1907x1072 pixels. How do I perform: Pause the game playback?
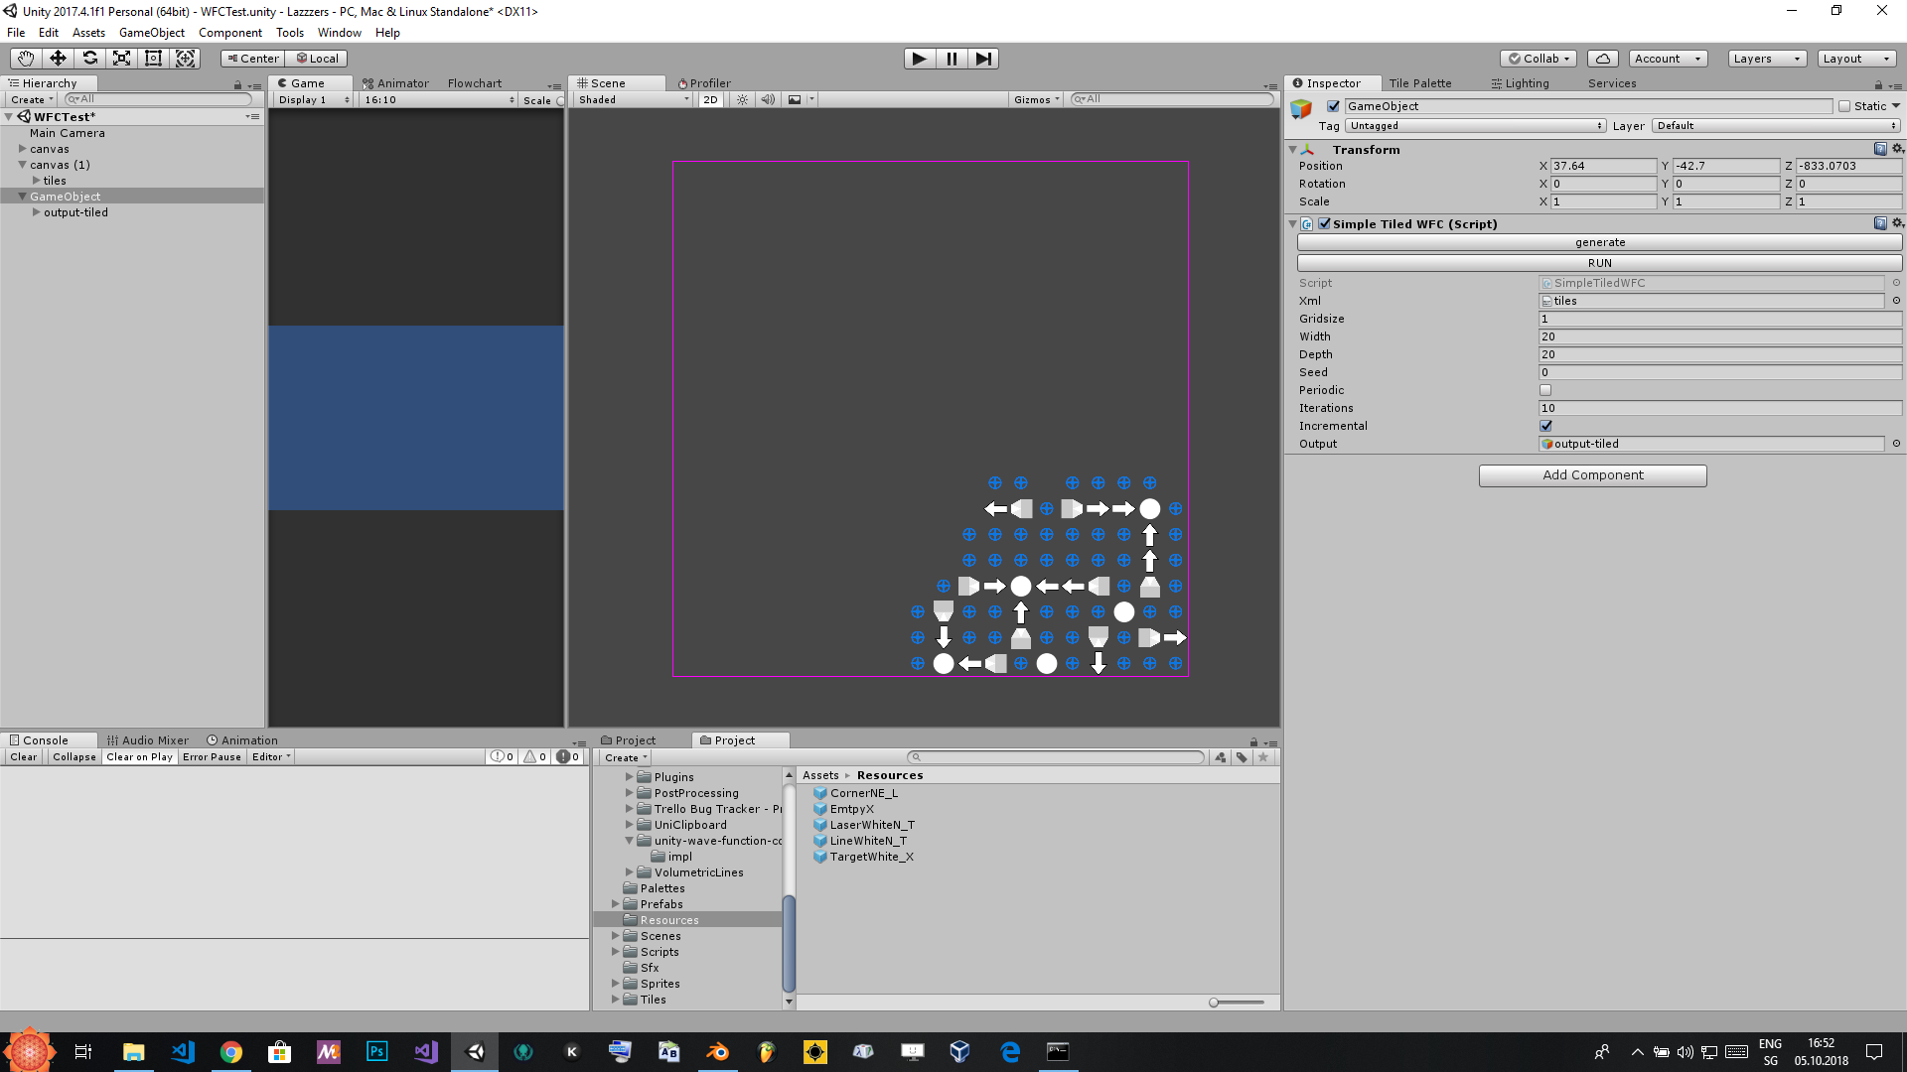(x=952, y=59)
